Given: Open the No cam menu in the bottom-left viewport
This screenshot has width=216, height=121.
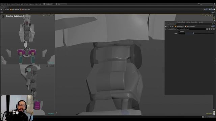Looking at the screenshot, I should 52,66.
